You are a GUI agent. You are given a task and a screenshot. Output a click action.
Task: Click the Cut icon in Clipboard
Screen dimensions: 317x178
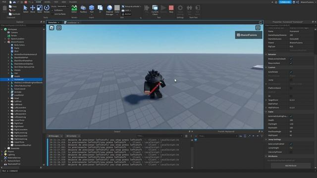(x=12, y=10)
